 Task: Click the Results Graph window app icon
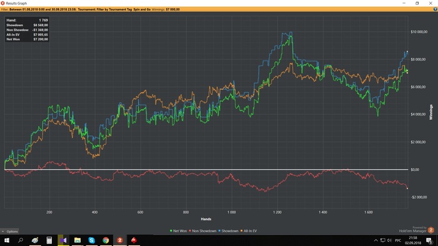[3, 3]
